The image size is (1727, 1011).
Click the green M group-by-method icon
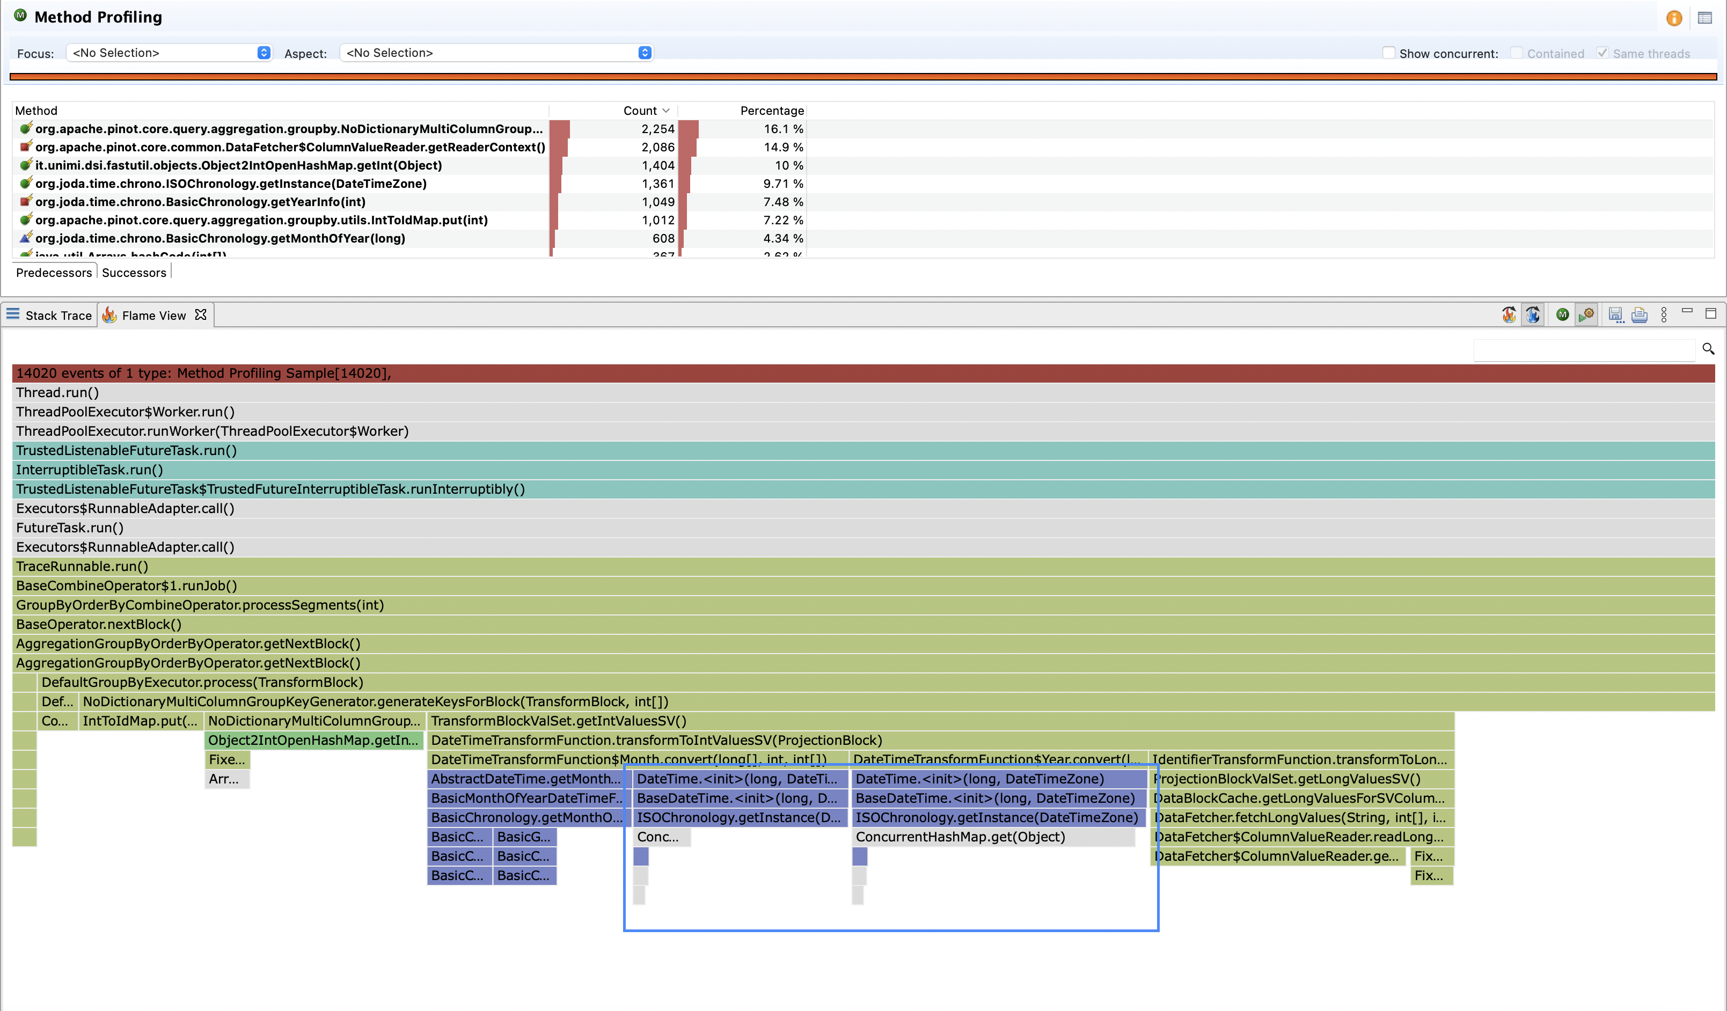(1563, 314)
